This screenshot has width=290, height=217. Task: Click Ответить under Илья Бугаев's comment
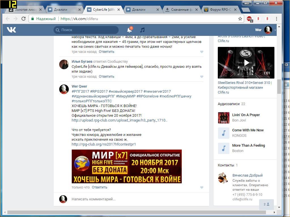click(106, 77)
